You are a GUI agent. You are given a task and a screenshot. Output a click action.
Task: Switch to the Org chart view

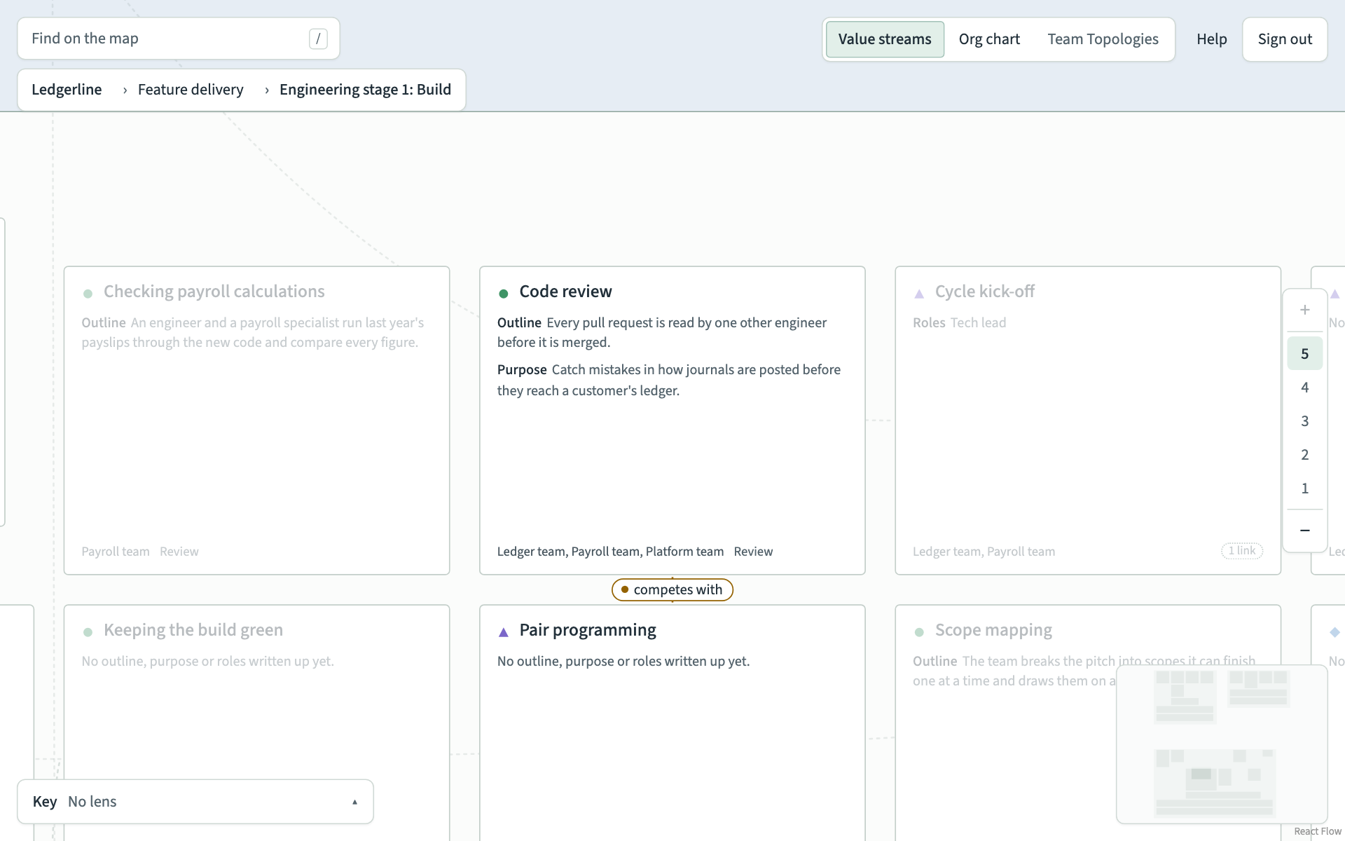point(989,39)
